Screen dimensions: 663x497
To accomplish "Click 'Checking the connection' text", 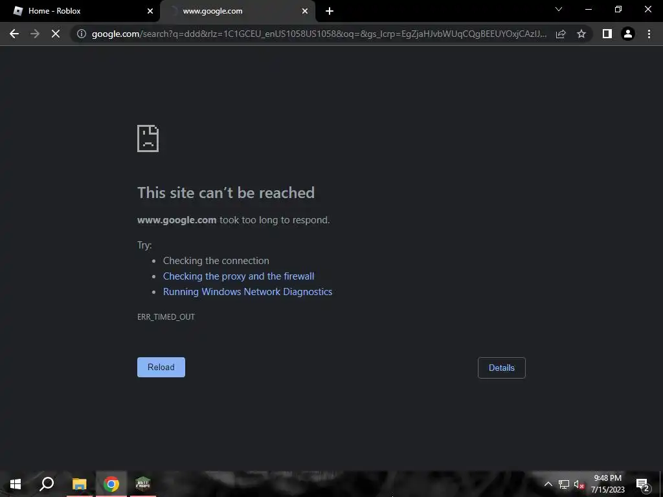I will [x=216, y=261].
